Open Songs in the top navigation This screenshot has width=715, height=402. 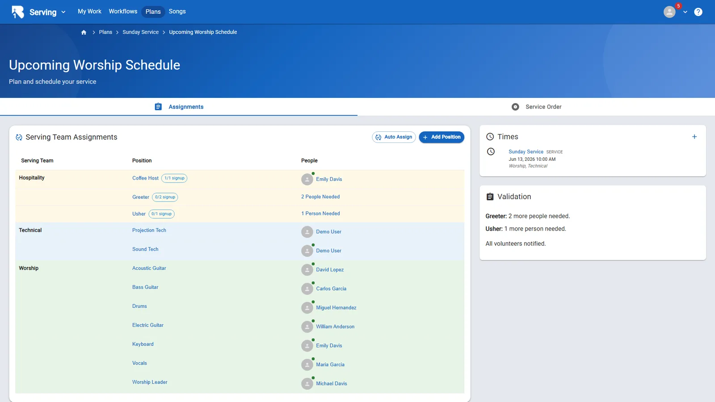tap(177, 12)
